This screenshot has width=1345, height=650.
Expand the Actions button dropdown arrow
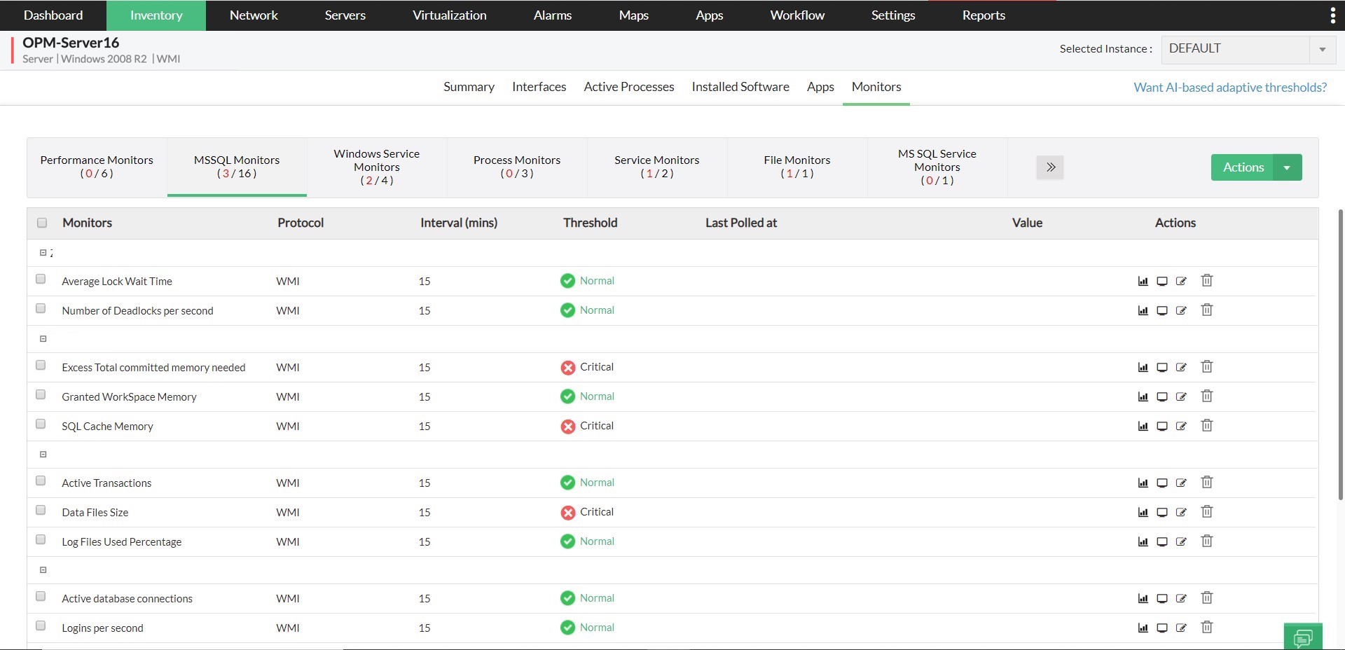pyautogui.click(x=1287, y=167)
